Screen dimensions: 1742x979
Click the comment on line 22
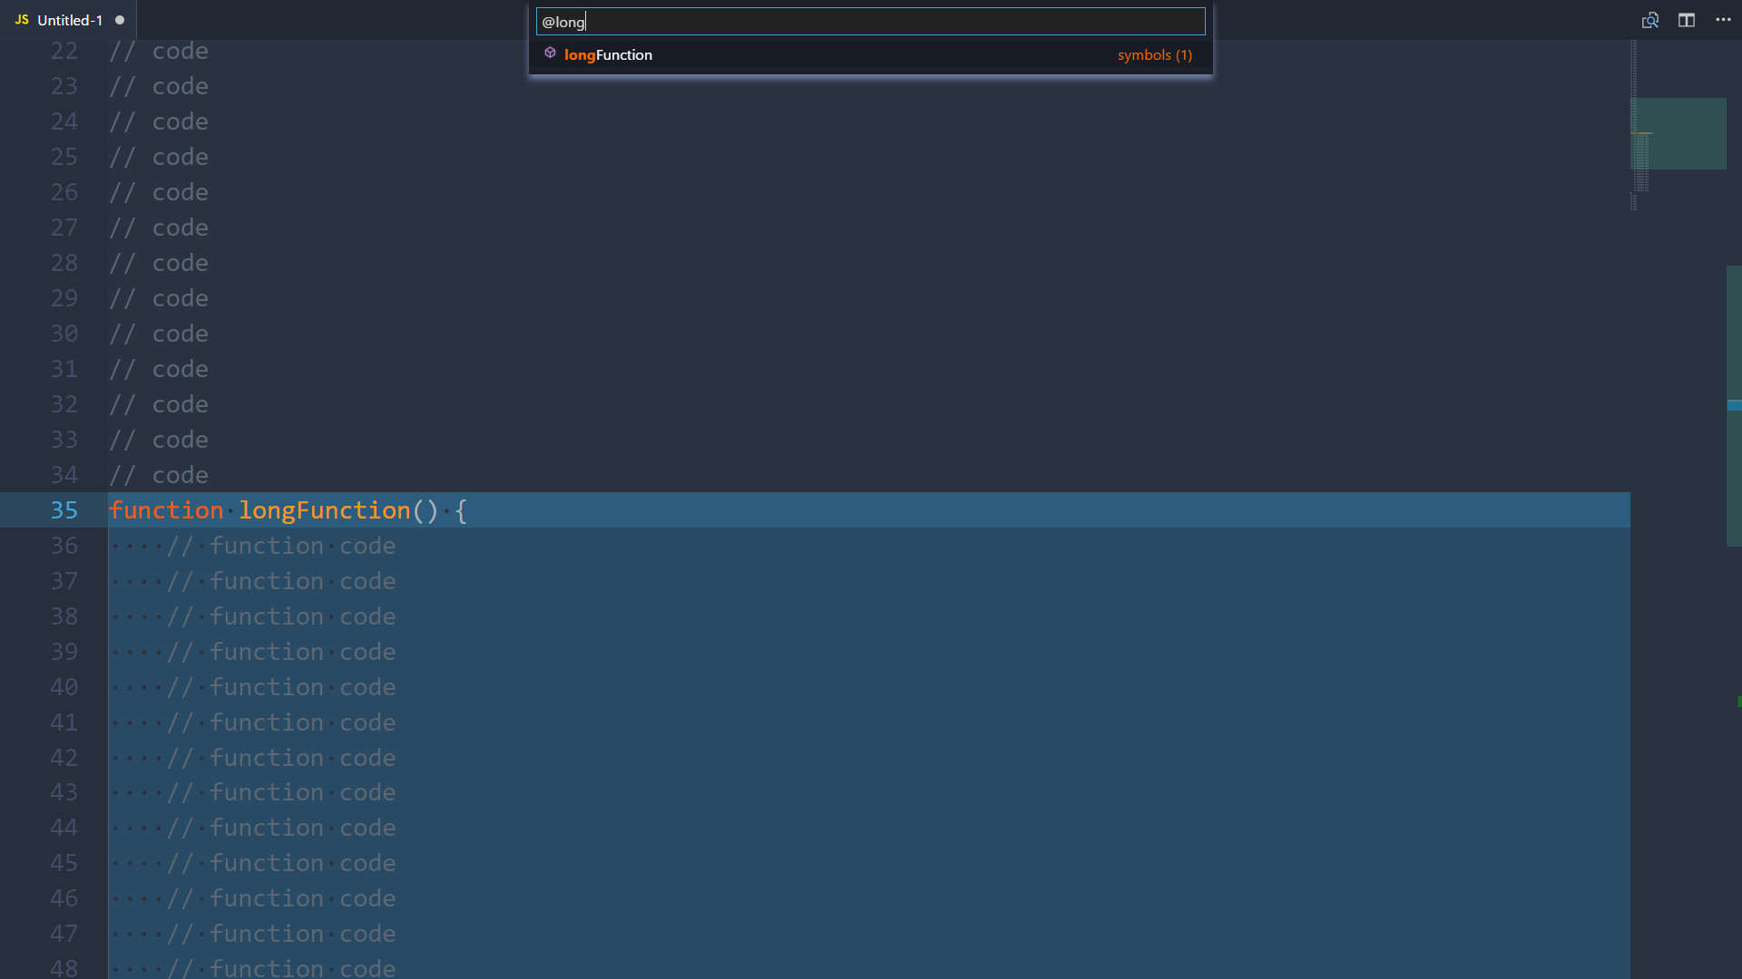click(x=159, y=51)
